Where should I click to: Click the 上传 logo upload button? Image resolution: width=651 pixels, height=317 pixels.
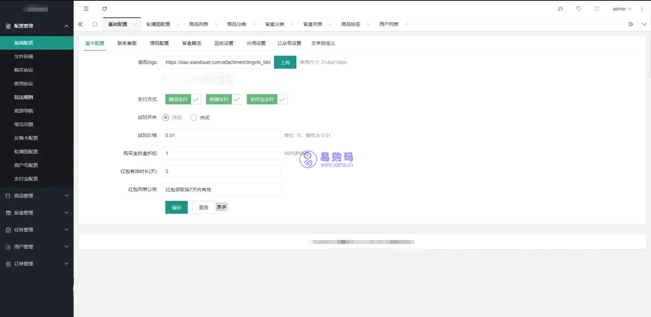point(285,62)
